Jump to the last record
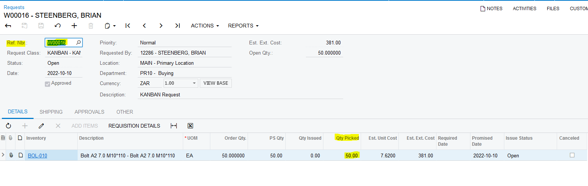Screen dimensions: 588x186 tap(178, 26)
